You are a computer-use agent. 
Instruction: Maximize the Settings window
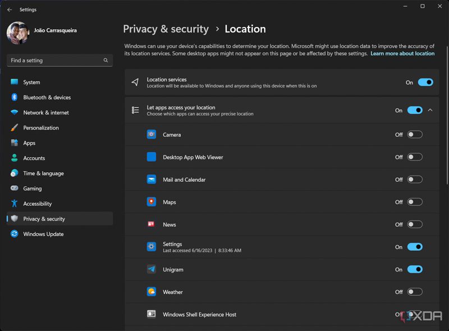[423, 6]
